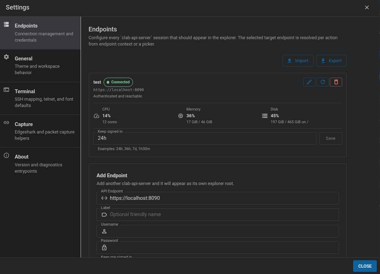The width and height of the screenshot is (380, 274).
Task: Click the Memory chip icon
Action: click(x=181, y=116)
